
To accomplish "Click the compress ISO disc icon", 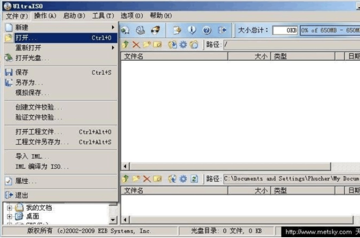I will (140, 30).
